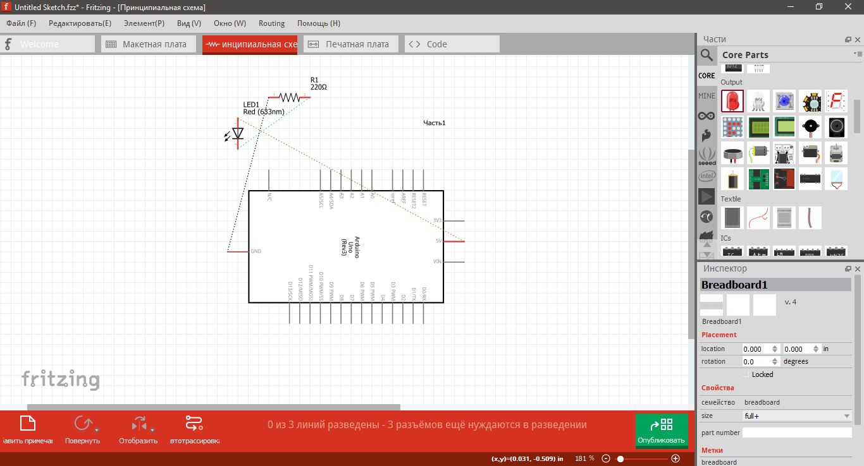Zoom in with the plus icon
Viewport: 864px width, 466px height.
(x=676, y=458)
